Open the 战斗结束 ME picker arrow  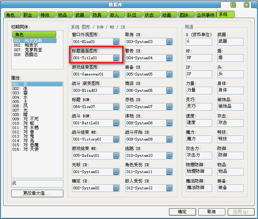pyautogui.click(x=116, y=139)
